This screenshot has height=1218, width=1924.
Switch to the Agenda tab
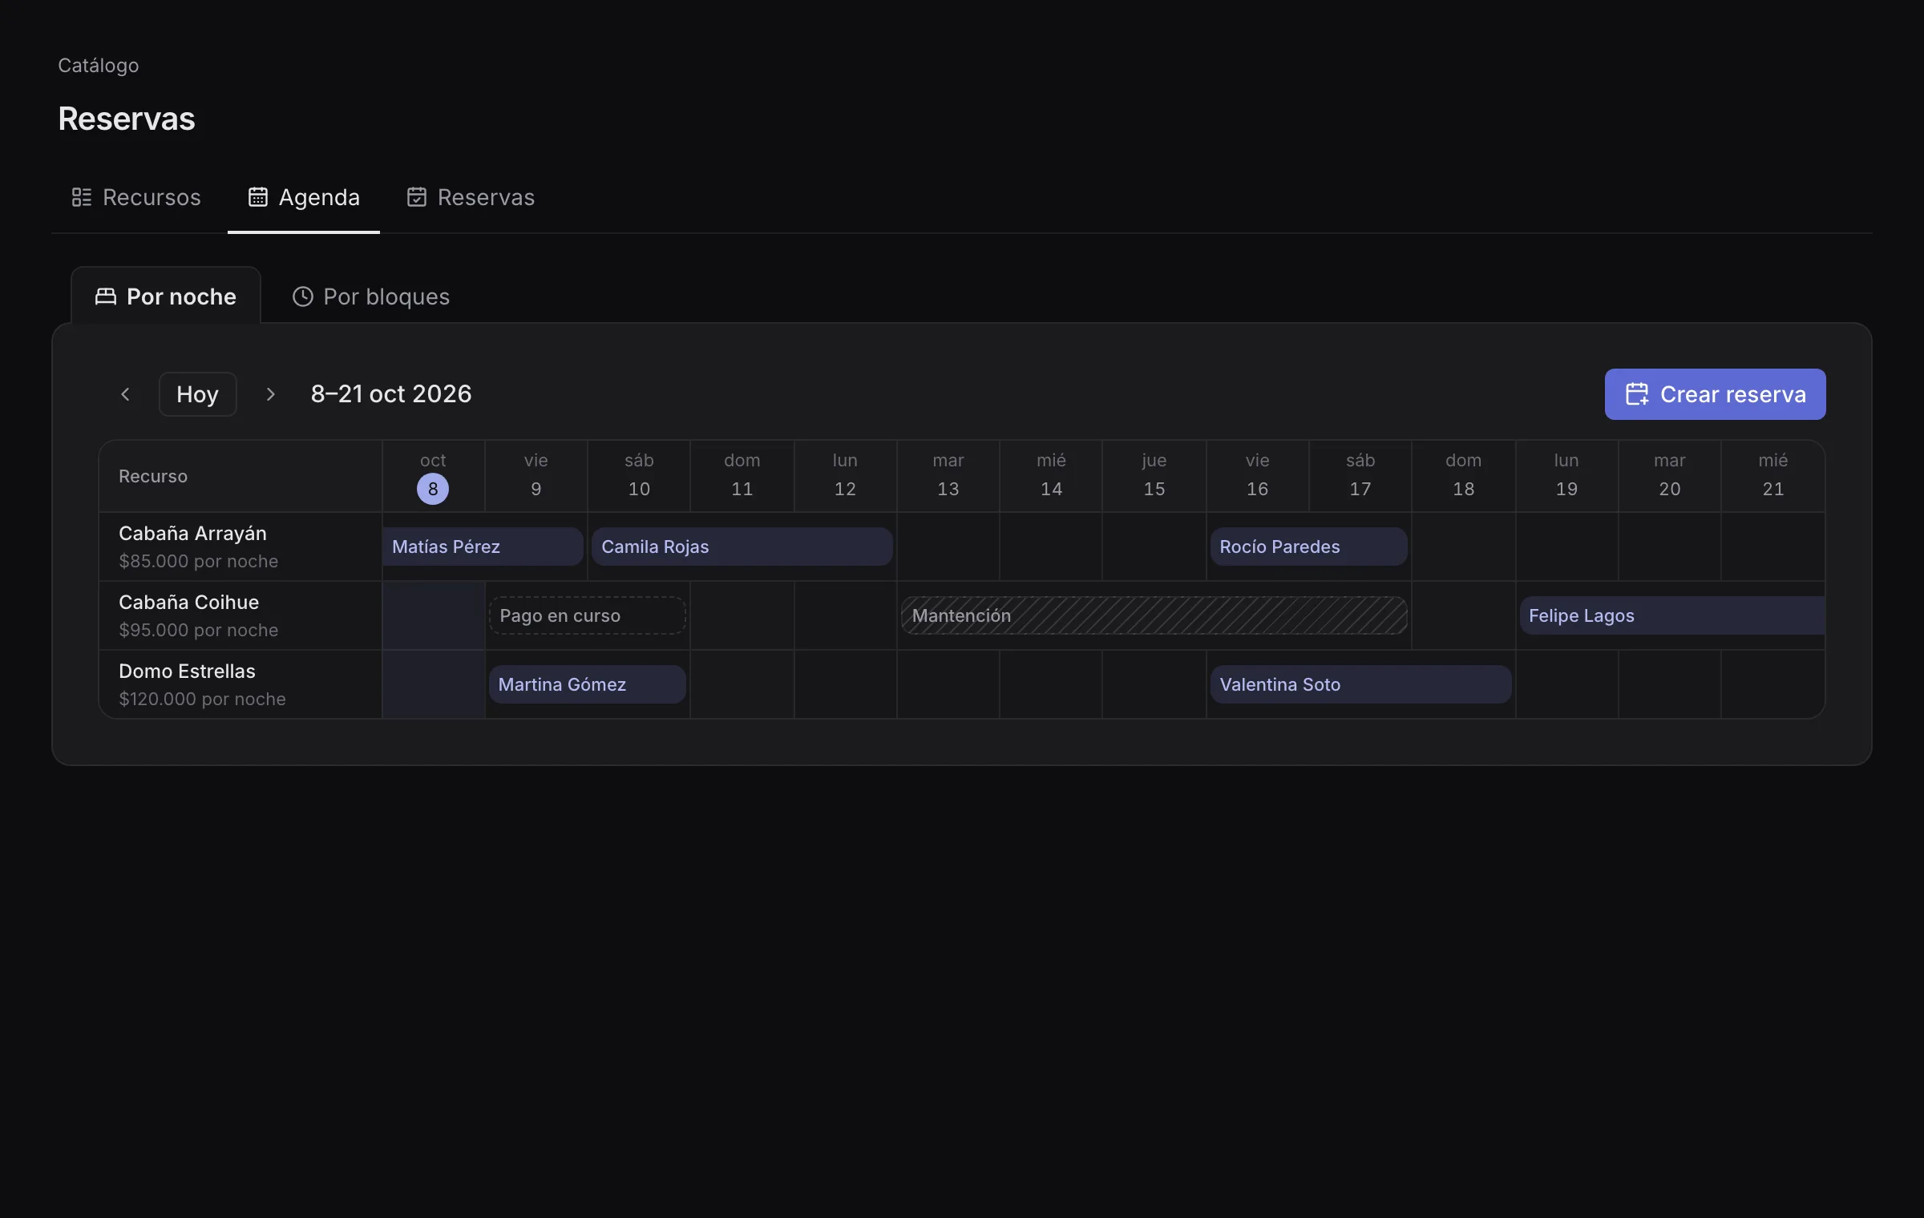pyautogui.click(x=303, y=197)
